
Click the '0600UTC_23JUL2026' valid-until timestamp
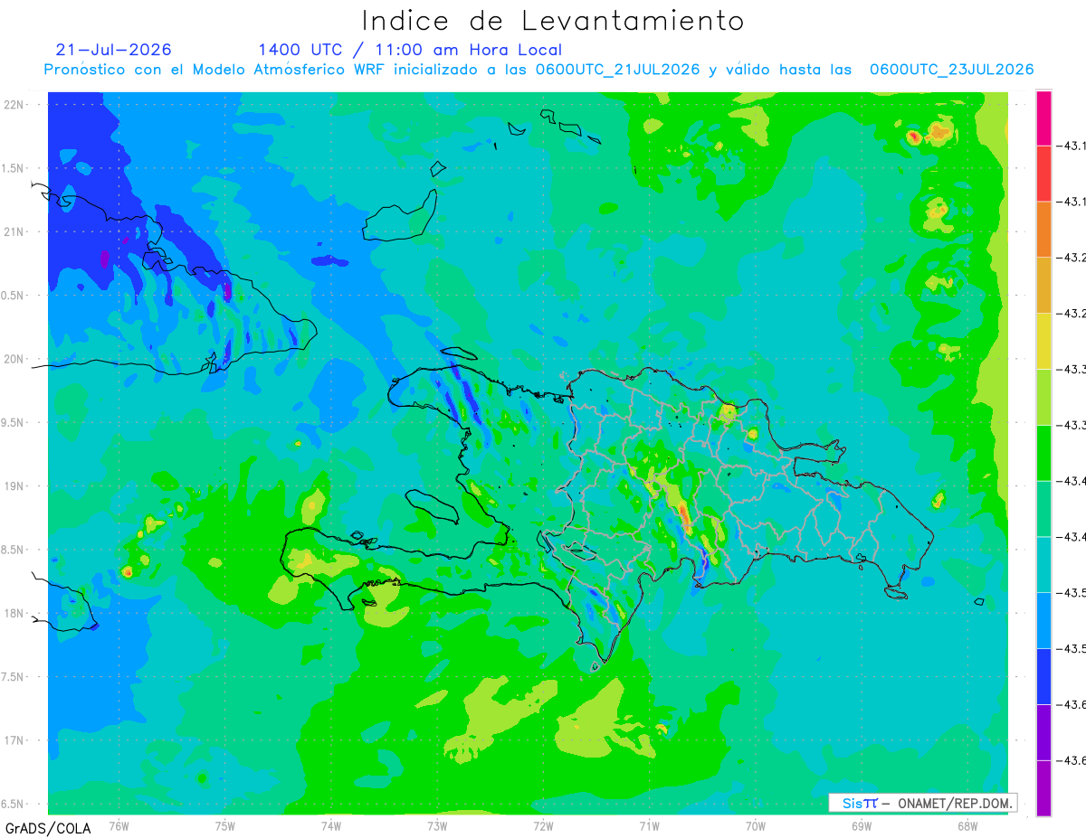click(x=952, y=70)
